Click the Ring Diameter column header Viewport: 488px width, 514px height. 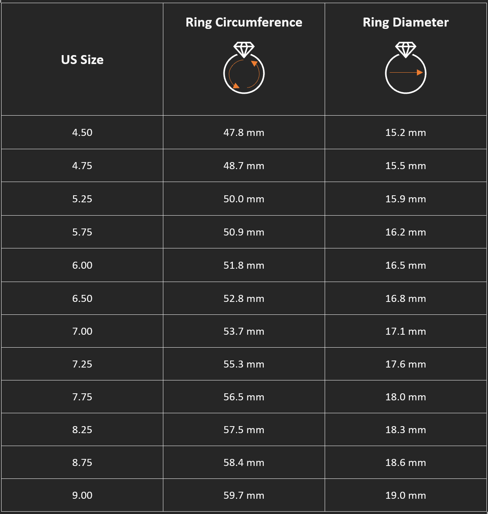pos(406,22)
